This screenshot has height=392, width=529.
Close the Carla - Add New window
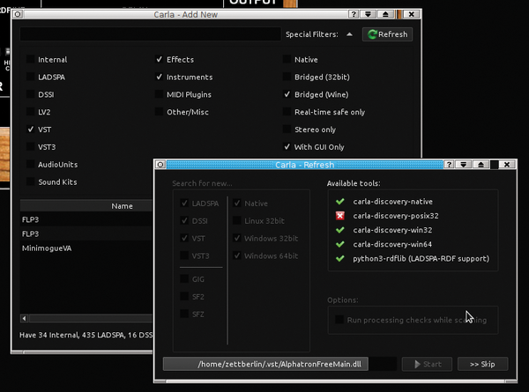tap(411, 14)
